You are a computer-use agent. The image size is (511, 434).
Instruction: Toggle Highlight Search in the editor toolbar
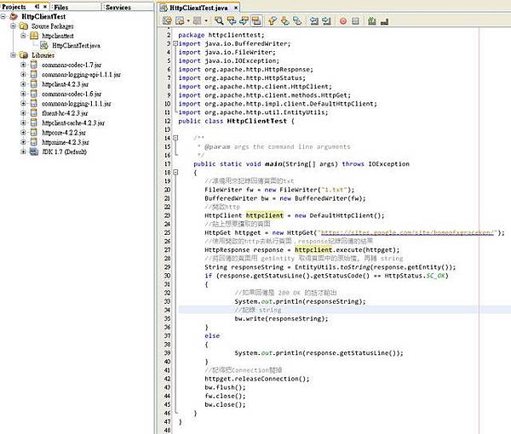click(x=257, y=20)
